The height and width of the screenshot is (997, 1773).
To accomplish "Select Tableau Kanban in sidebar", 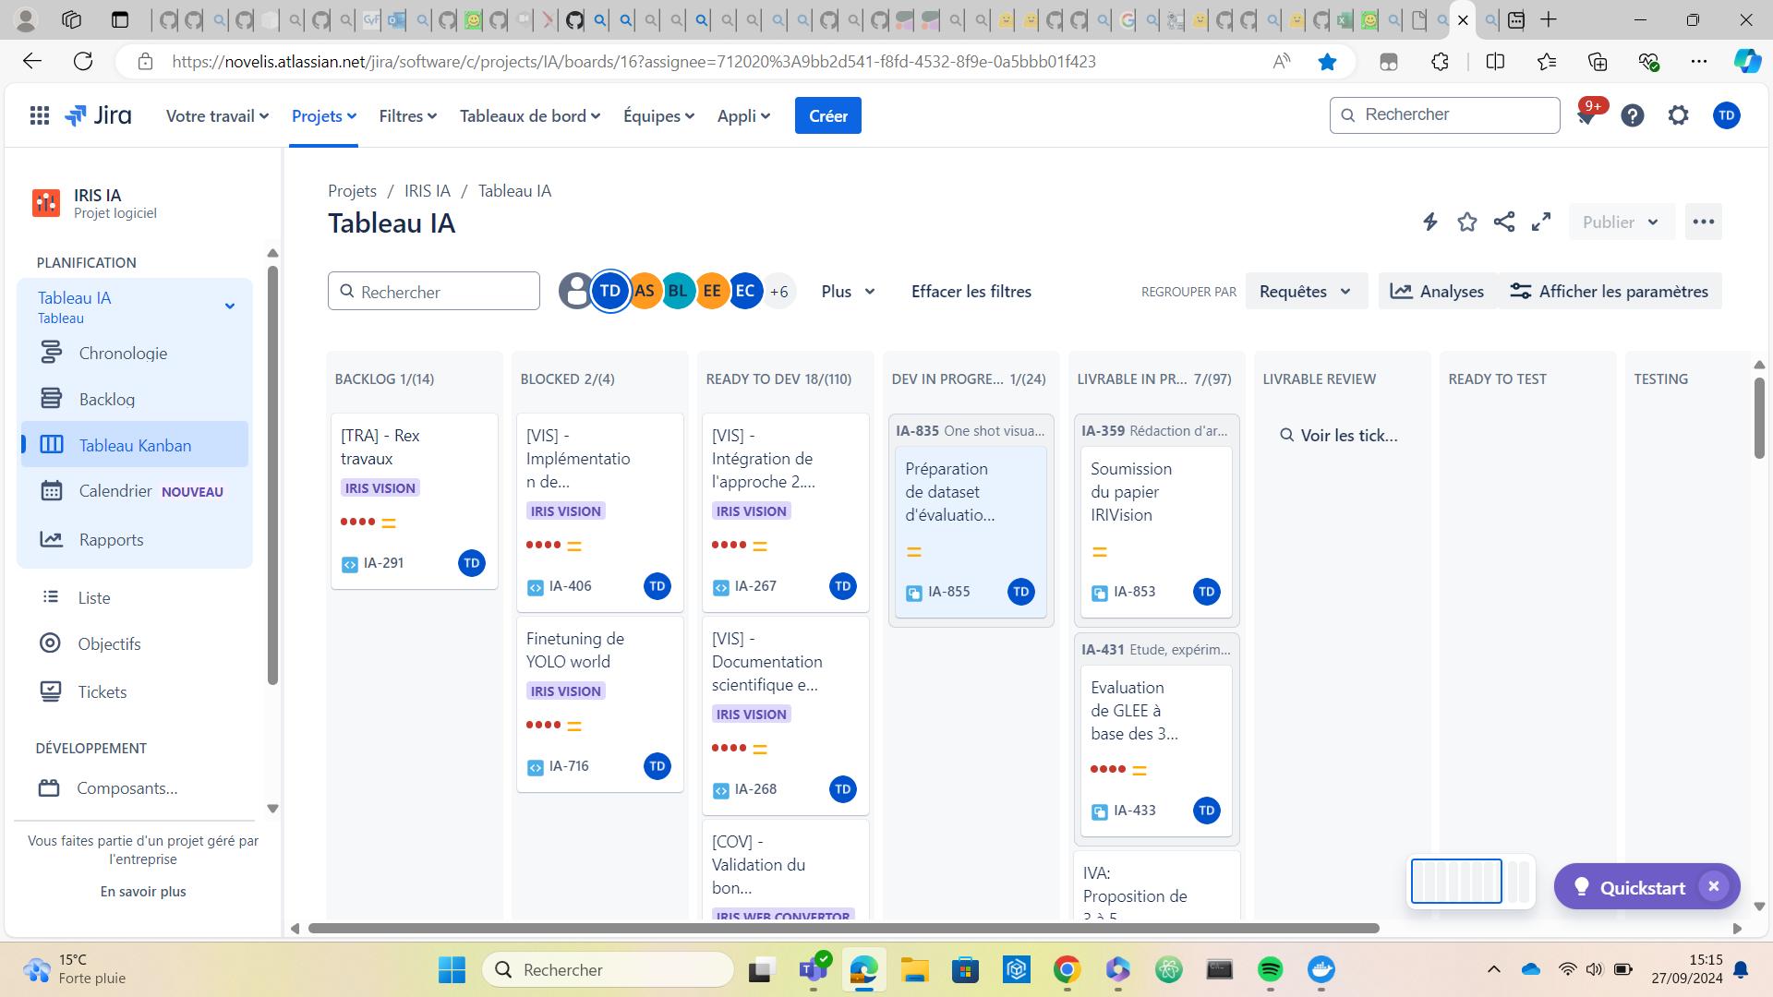I will click(135, 445).
